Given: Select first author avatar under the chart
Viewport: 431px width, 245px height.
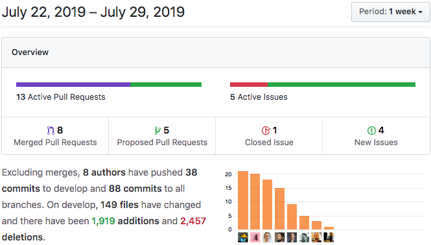Looking at the screenshot, I should click(243, 237).
